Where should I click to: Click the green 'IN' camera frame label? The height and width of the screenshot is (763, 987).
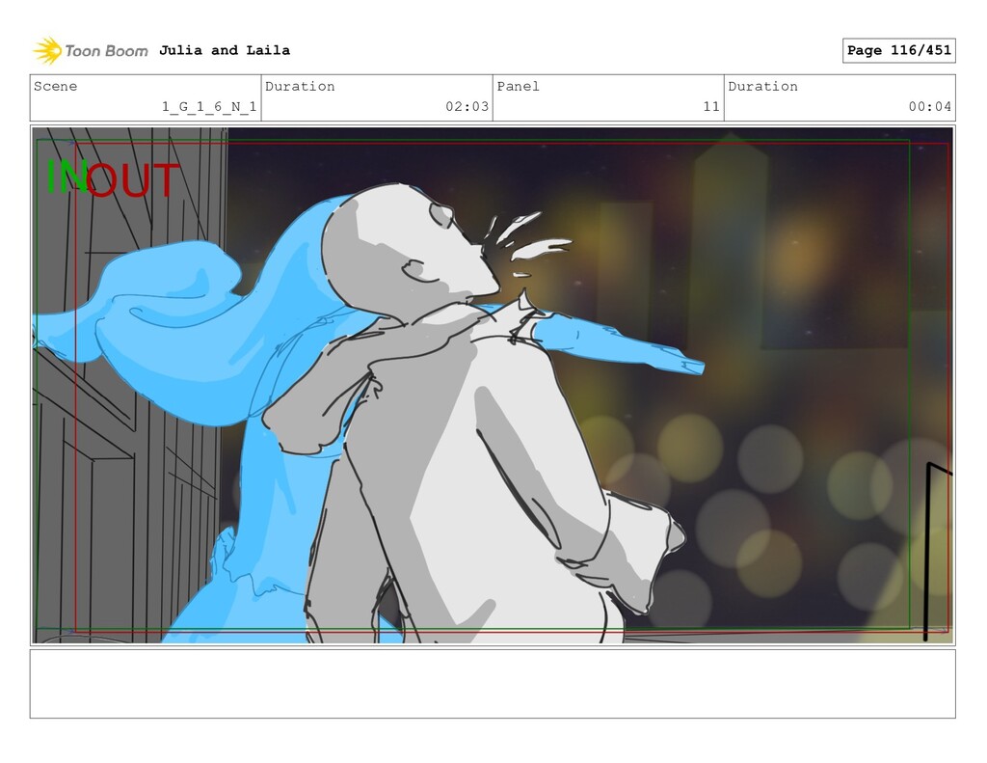pyautogui.click(x=67, y=177)
